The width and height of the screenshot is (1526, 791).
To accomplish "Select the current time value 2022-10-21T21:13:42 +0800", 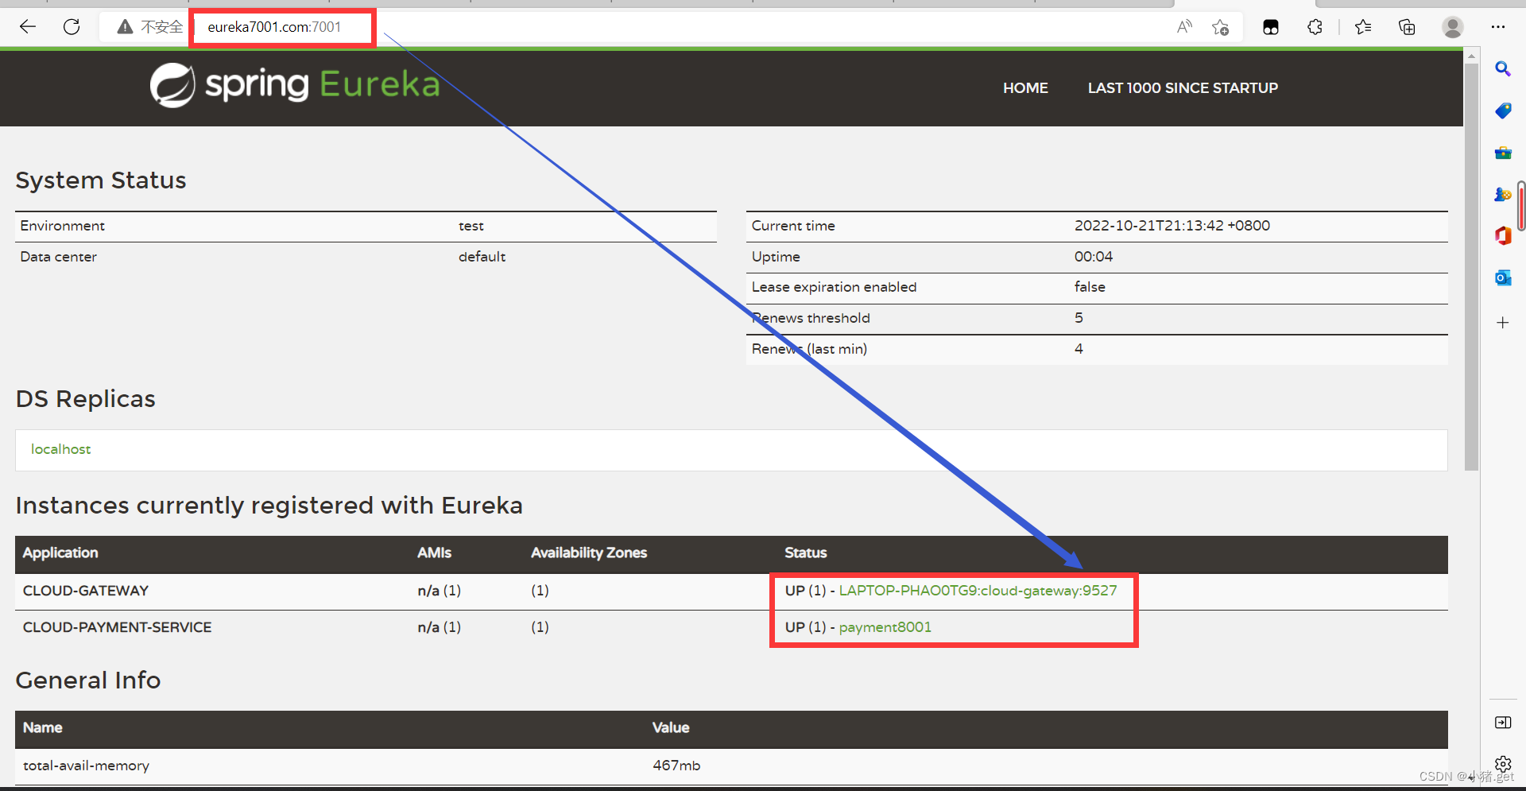I will click(x=1172, y=226).
